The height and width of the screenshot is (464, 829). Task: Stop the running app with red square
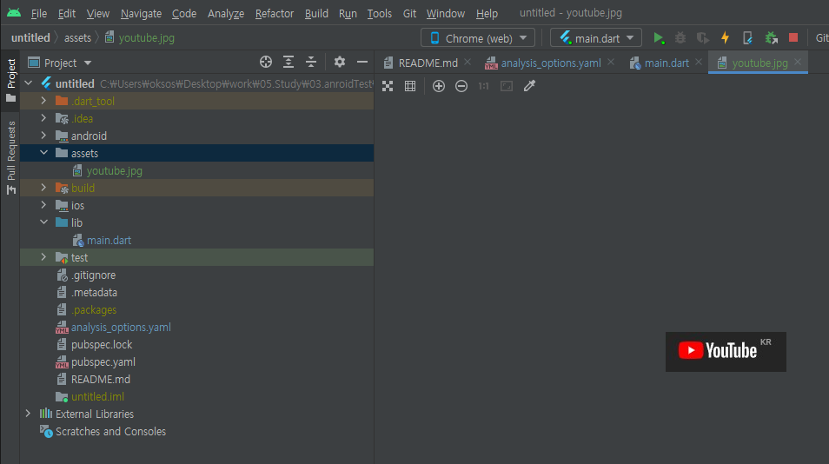click(793, 37)
